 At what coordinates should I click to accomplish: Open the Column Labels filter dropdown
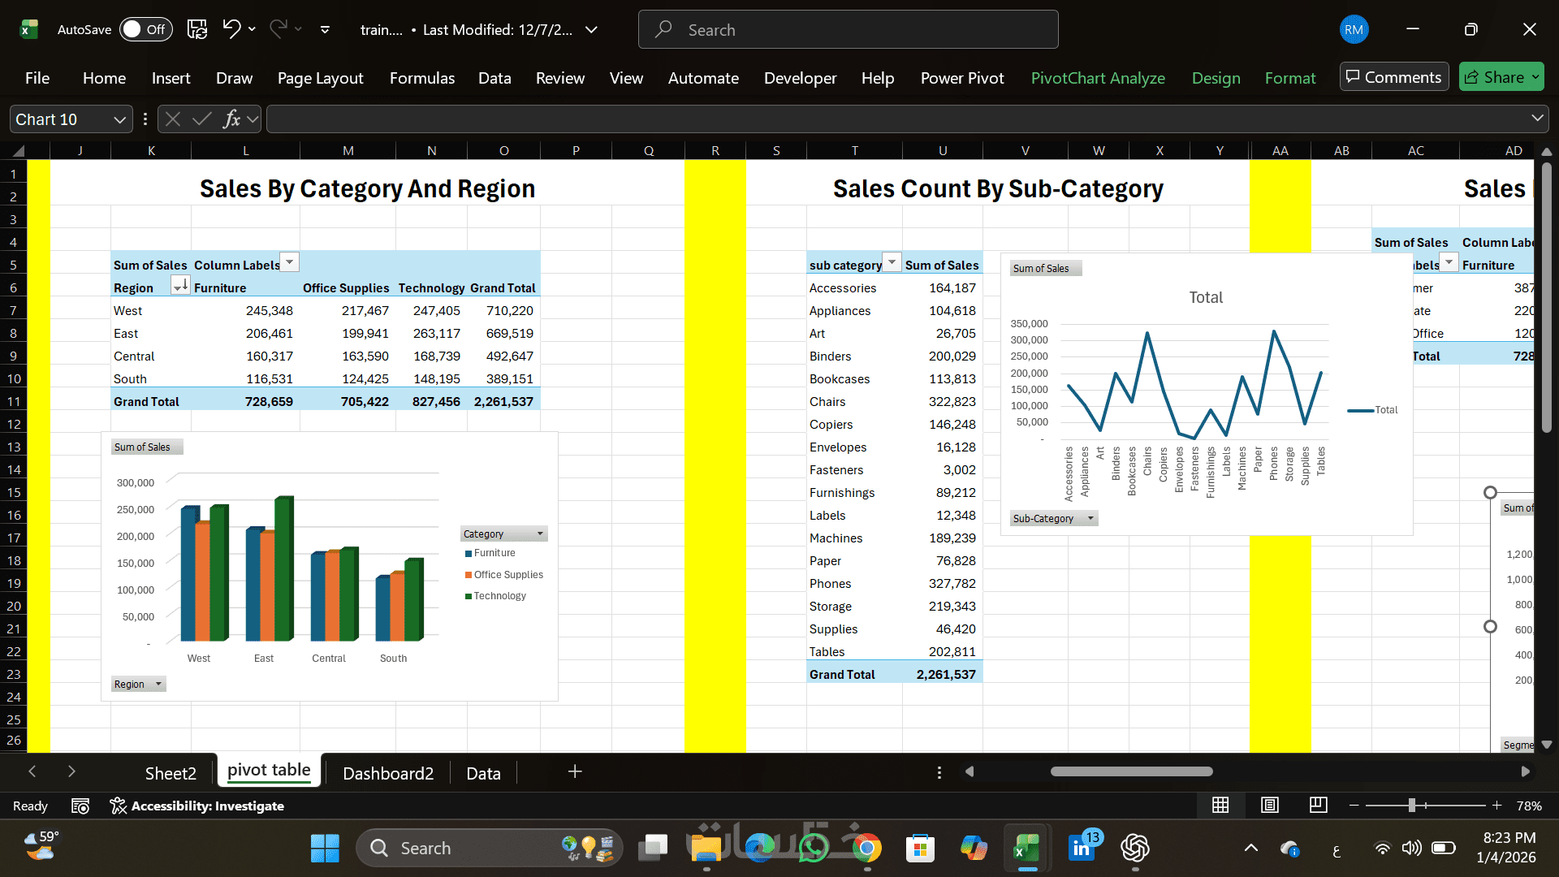(289, 262)
